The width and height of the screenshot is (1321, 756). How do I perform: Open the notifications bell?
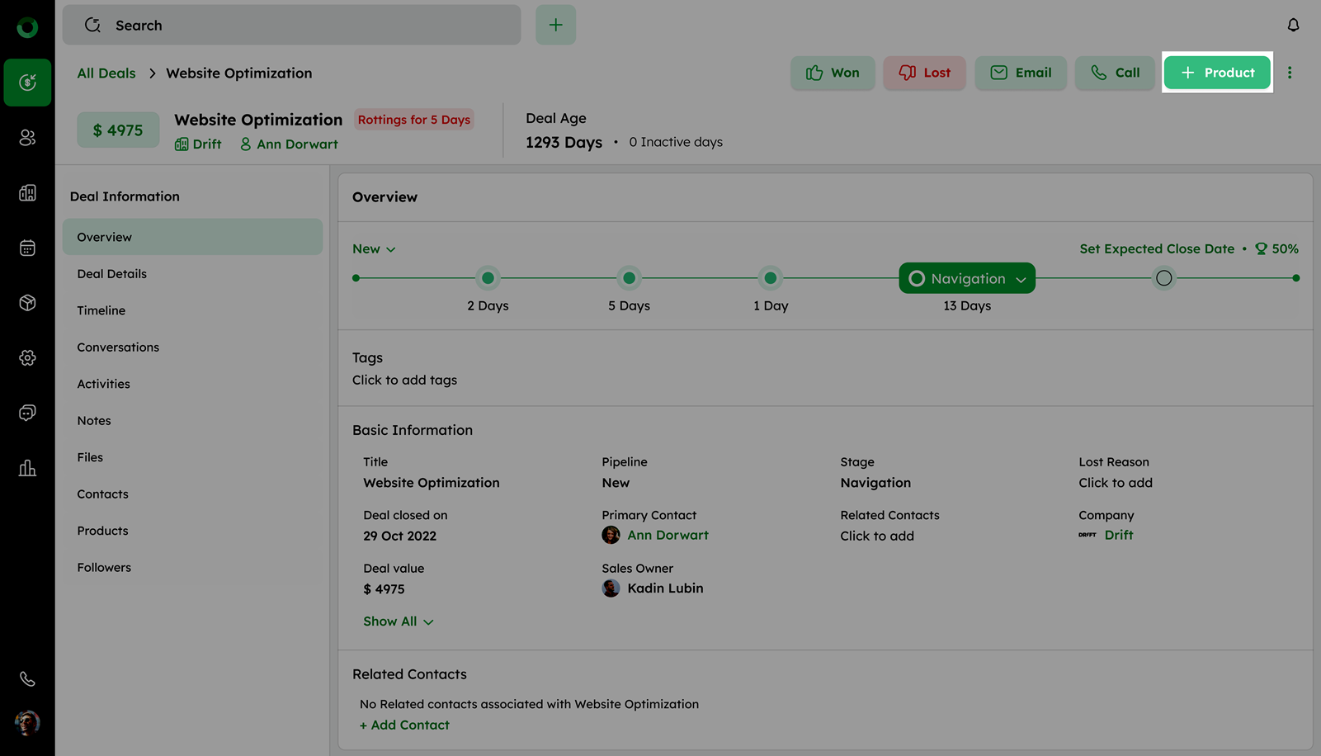(1293, 26)
